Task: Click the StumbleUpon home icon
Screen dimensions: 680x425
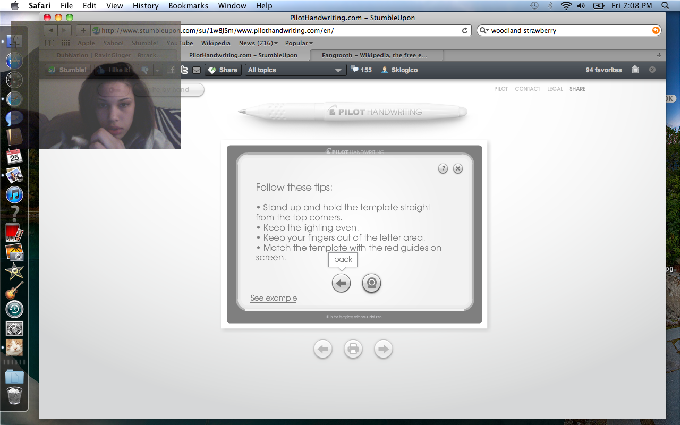Action: click(x=635, y=70)
